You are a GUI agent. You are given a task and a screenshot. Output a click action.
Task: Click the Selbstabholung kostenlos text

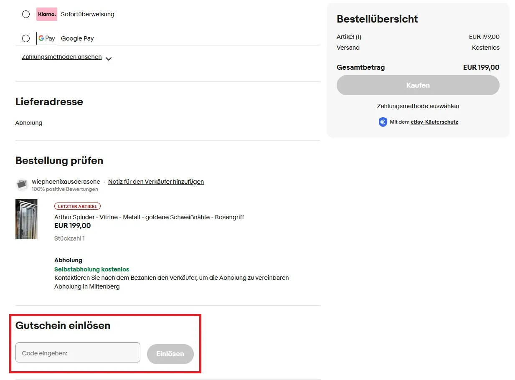[91, 269]
